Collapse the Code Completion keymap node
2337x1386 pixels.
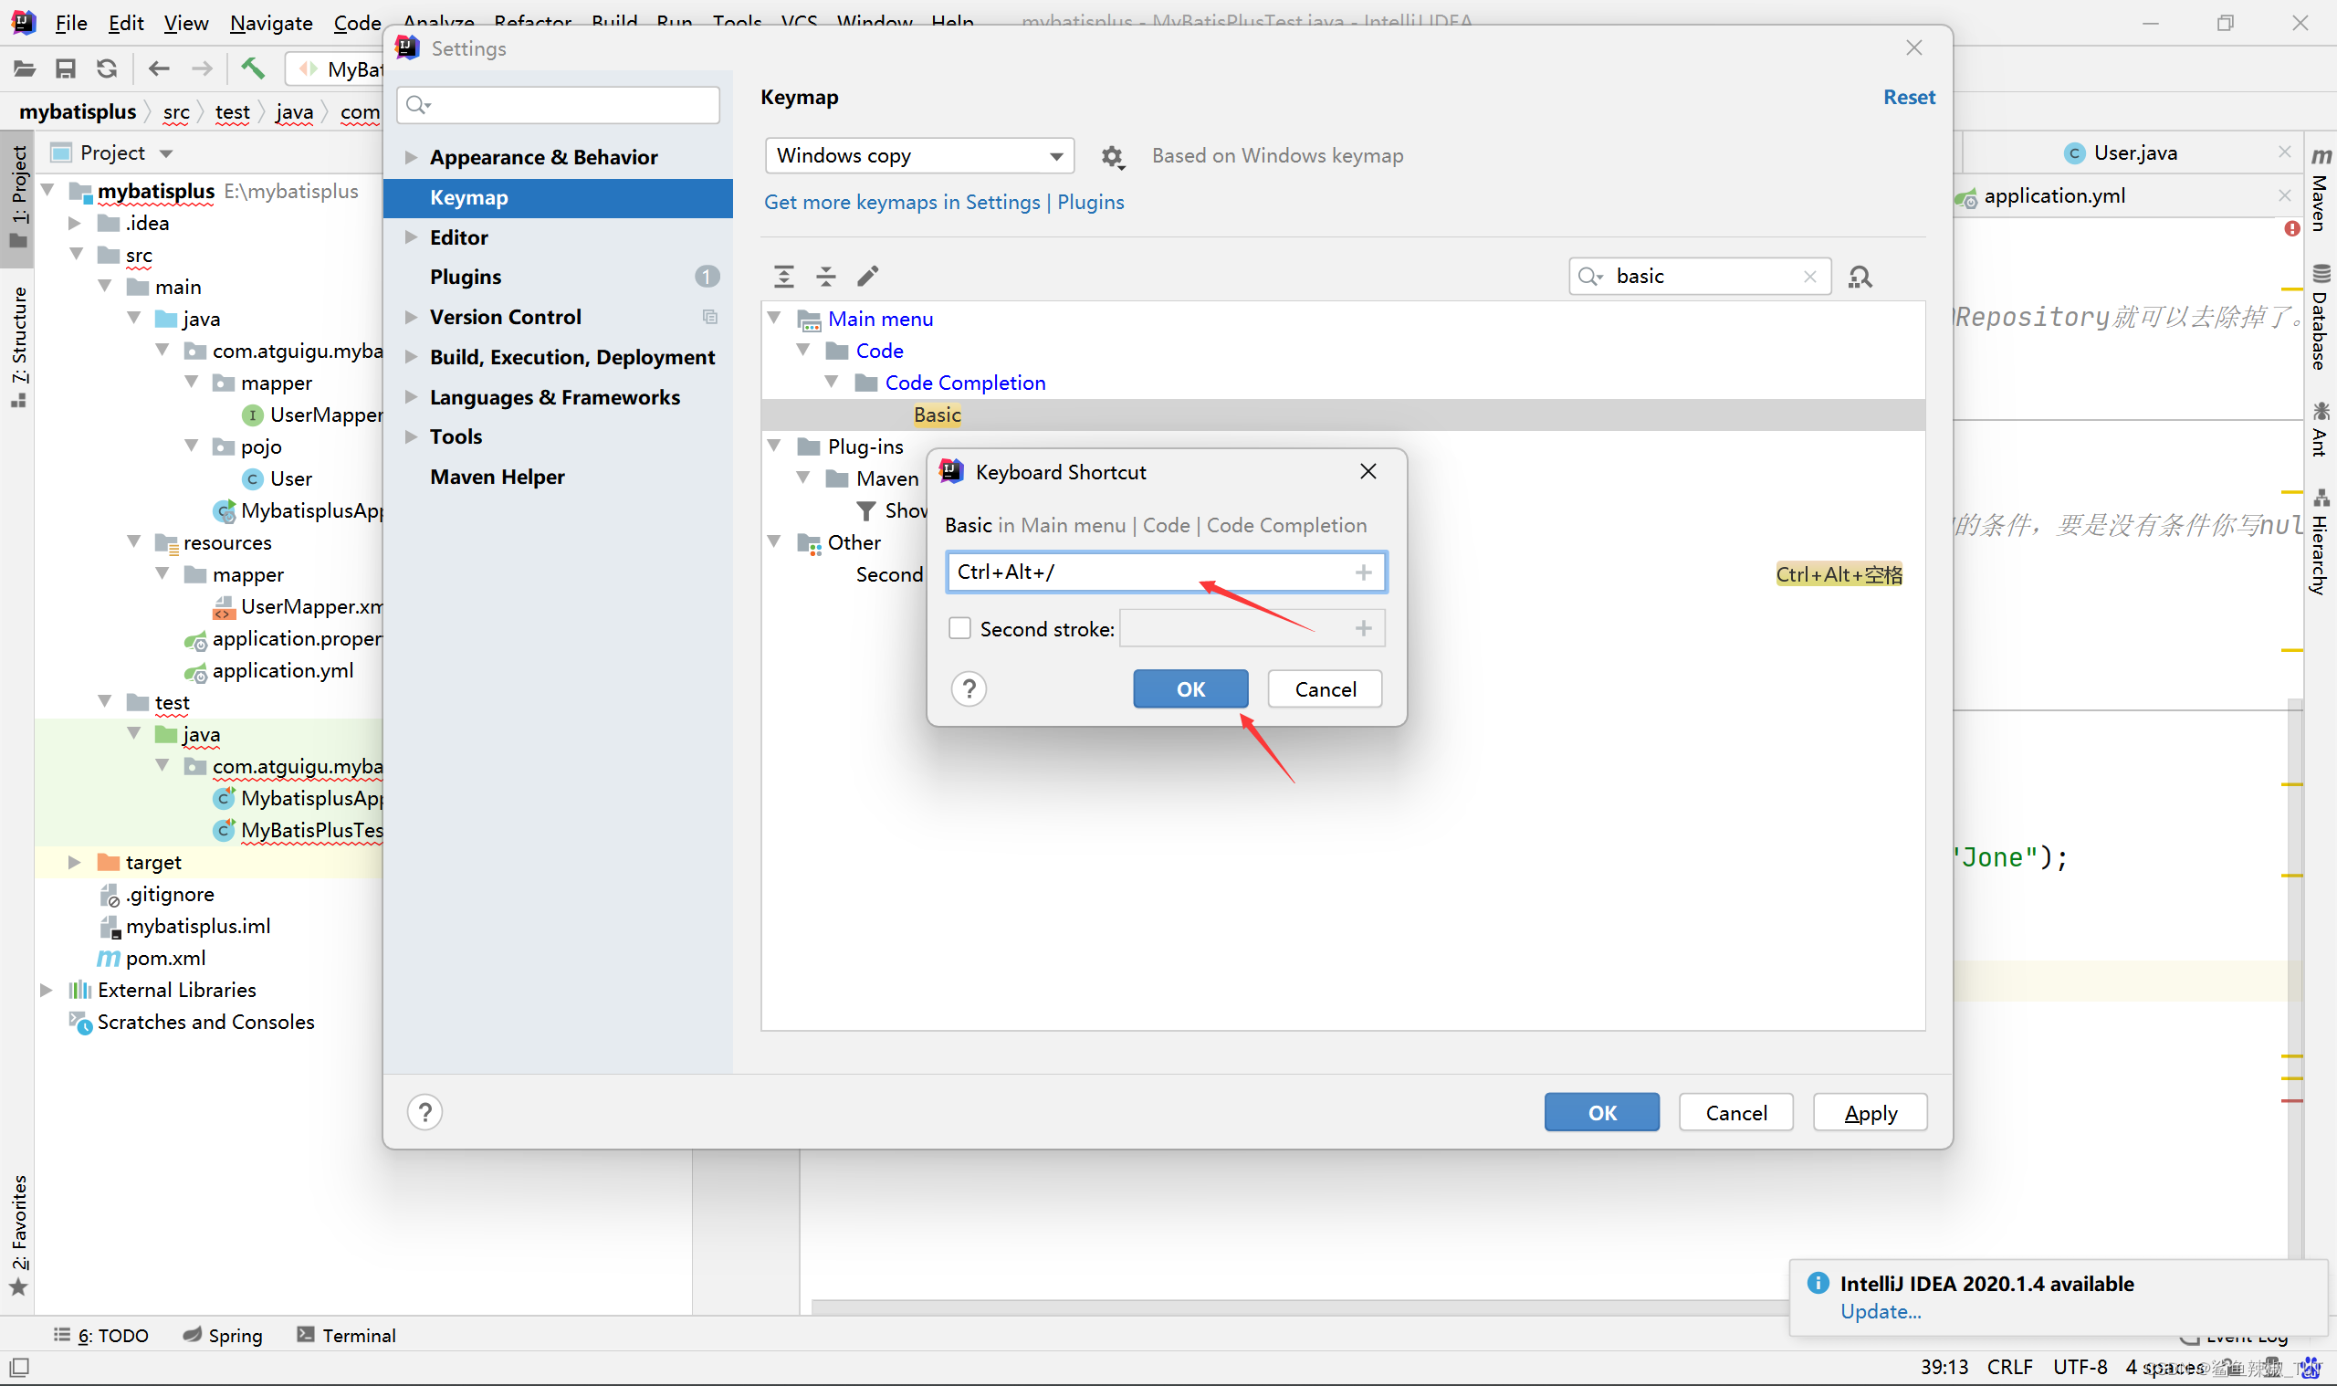[832, 382]
